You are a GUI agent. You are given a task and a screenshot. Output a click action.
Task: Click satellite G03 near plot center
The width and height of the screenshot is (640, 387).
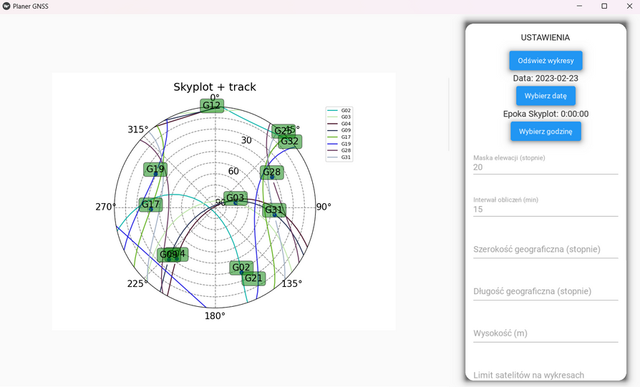(235, 198)
